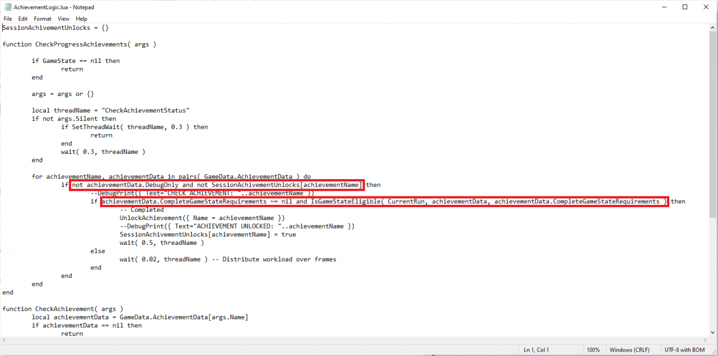Click the vertical scrollbar up arrow

[x=713, y=27]
